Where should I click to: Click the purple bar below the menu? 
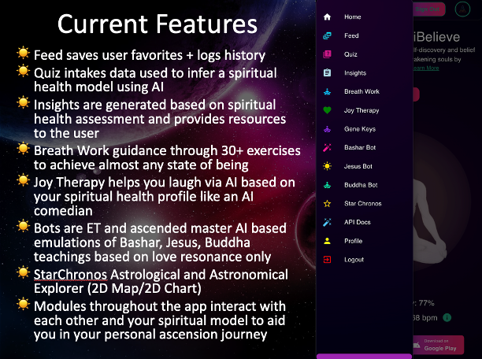coord(364,356)
